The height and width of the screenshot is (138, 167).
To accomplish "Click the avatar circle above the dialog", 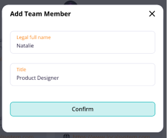I will point(71,3).
